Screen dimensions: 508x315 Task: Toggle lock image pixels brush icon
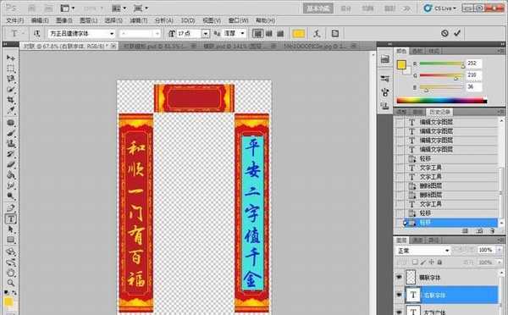423,262
